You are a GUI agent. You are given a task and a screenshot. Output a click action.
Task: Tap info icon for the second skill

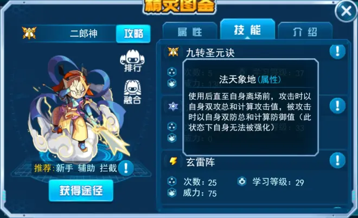[x=337, y=105]
